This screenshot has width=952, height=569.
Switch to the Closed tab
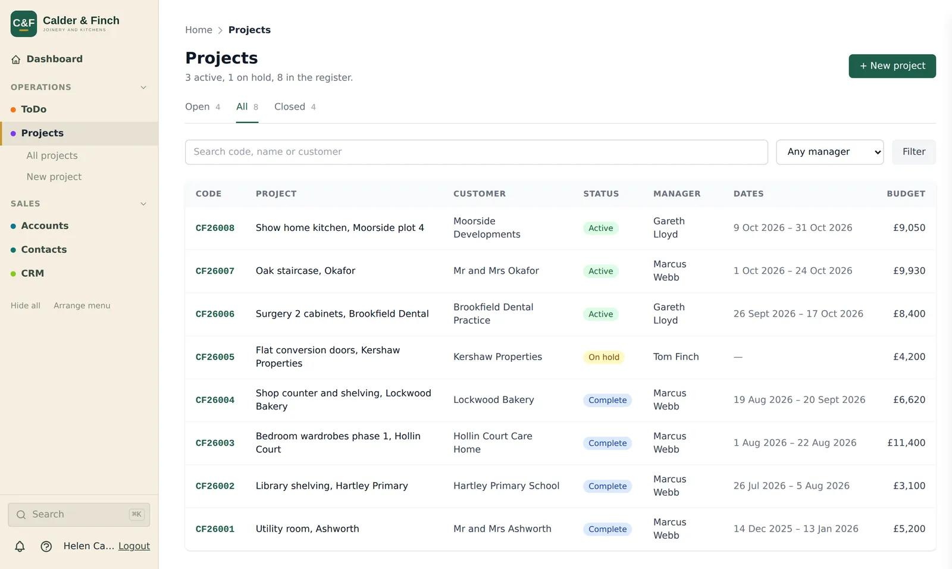click(x=295, y=107)
